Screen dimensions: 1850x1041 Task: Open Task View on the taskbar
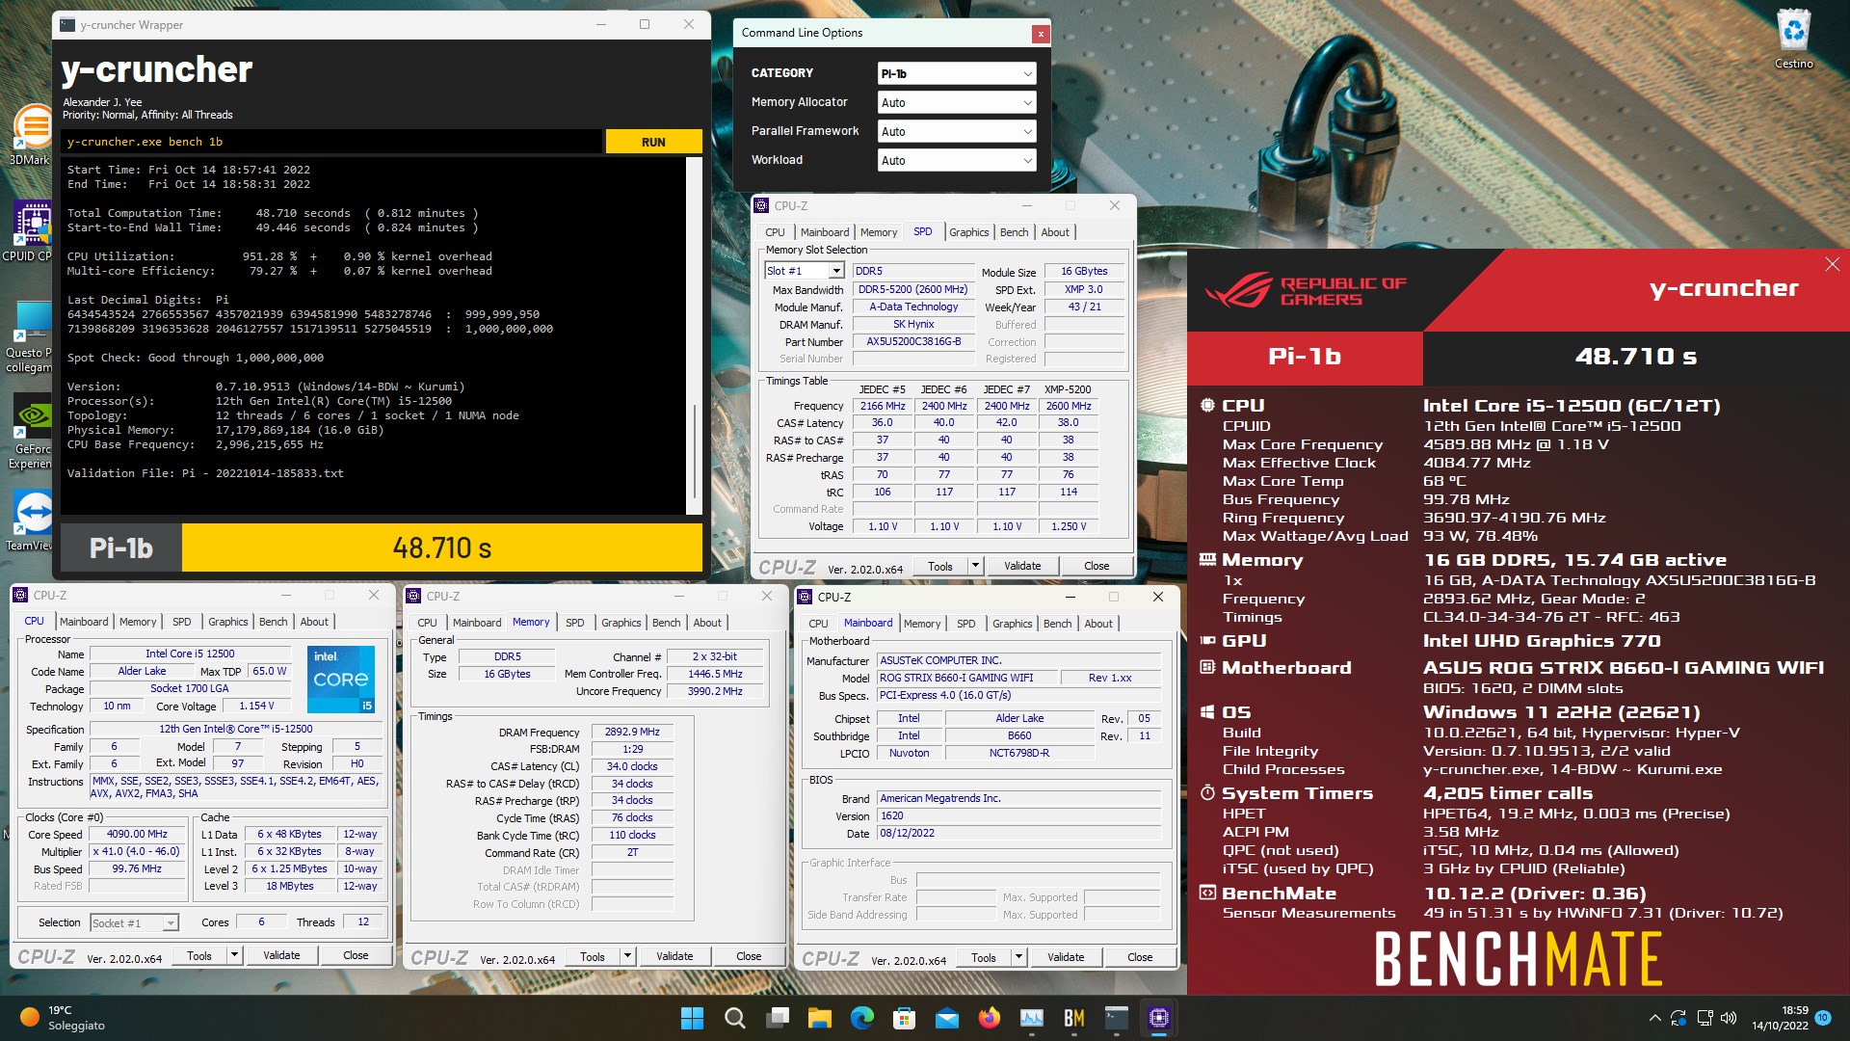pyautogui.click(x=777, y=1018)
